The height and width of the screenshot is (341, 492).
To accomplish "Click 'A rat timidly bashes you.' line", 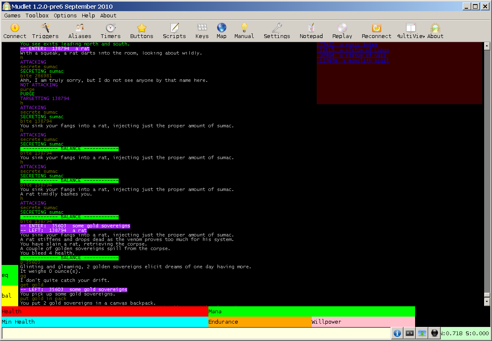I will [x=56, y=194].
